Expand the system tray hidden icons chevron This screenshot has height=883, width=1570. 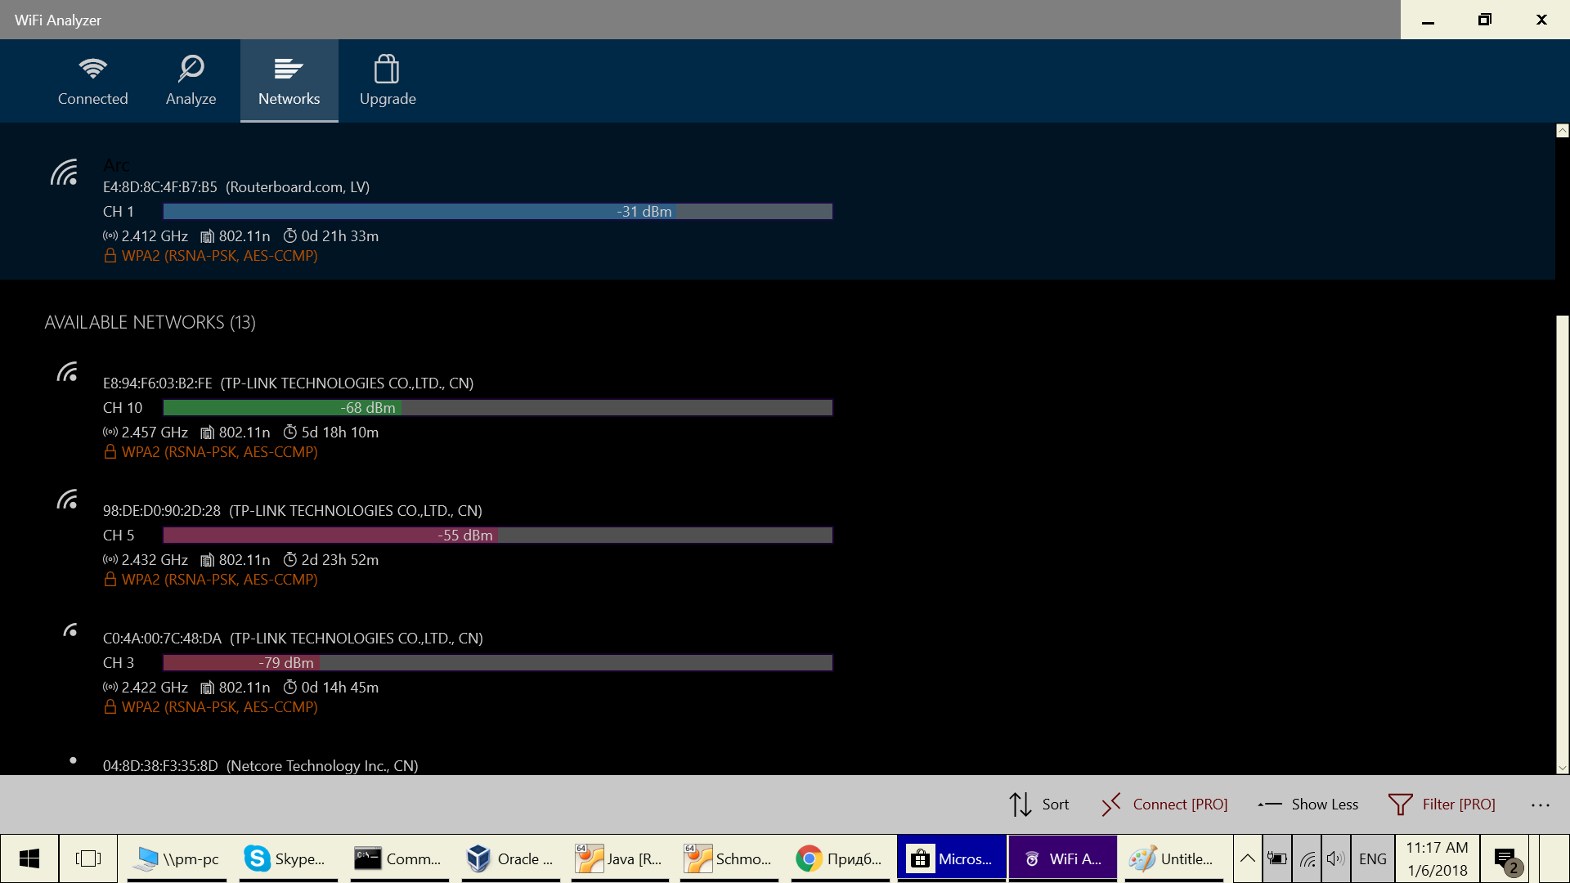pos(1247,858)
